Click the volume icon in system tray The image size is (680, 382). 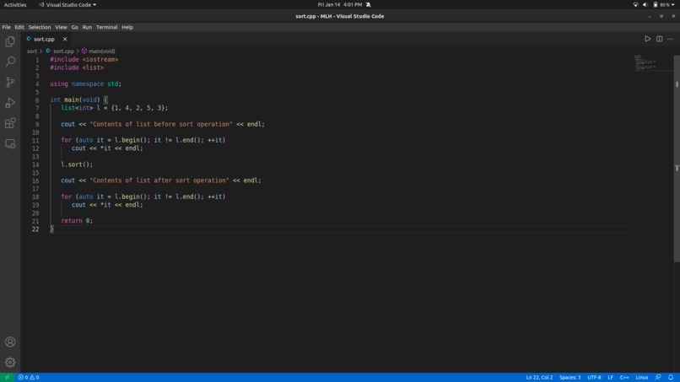pos(645,5)
